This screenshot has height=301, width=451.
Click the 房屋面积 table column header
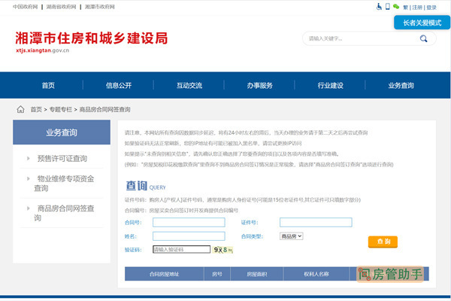click(x=257, y=274)
